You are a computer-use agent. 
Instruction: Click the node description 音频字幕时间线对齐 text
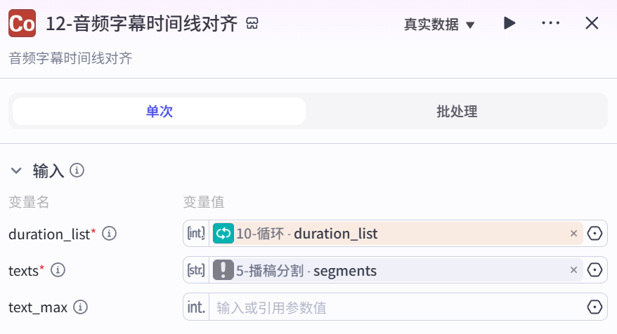click(x=70, y=58)
